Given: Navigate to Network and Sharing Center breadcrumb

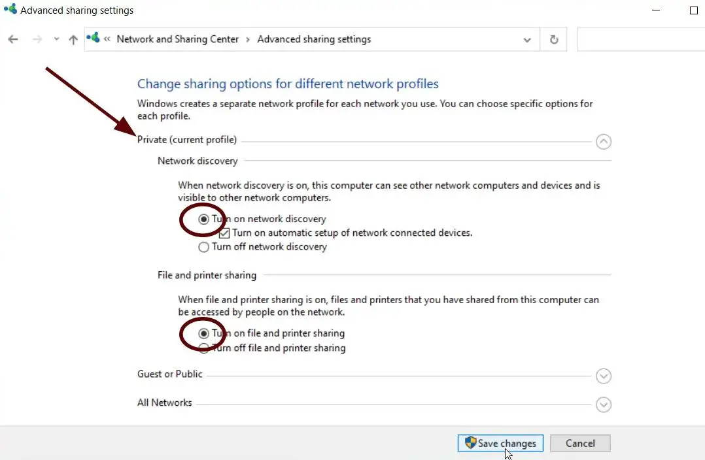Looking at the screenshot, I should (x=177, y=39).
